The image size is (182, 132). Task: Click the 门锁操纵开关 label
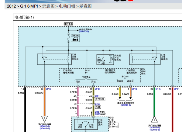point(100,122)
